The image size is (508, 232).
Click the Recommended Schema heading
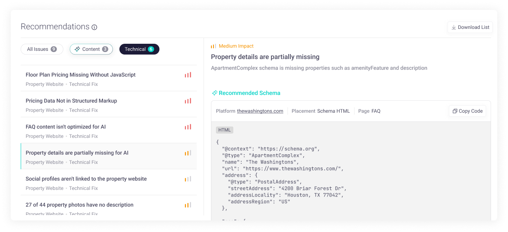249,93
